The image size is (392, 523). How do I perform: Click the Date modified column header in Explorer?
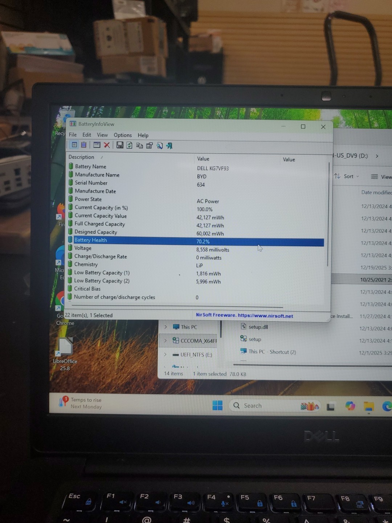pyautogui.click(x=376, y=192)
